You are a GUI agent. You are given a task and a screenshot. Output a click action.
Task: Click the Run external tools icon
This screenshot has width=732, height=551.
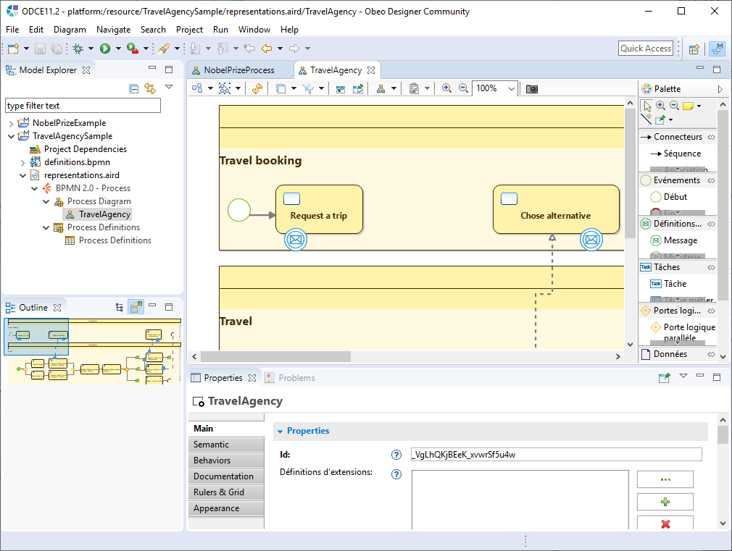[x=133, y=49]
